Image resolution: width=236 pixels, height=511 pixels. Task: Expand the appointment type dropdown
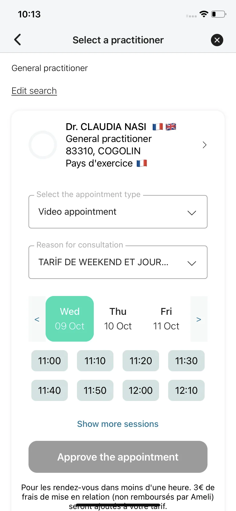pos(118,212)
